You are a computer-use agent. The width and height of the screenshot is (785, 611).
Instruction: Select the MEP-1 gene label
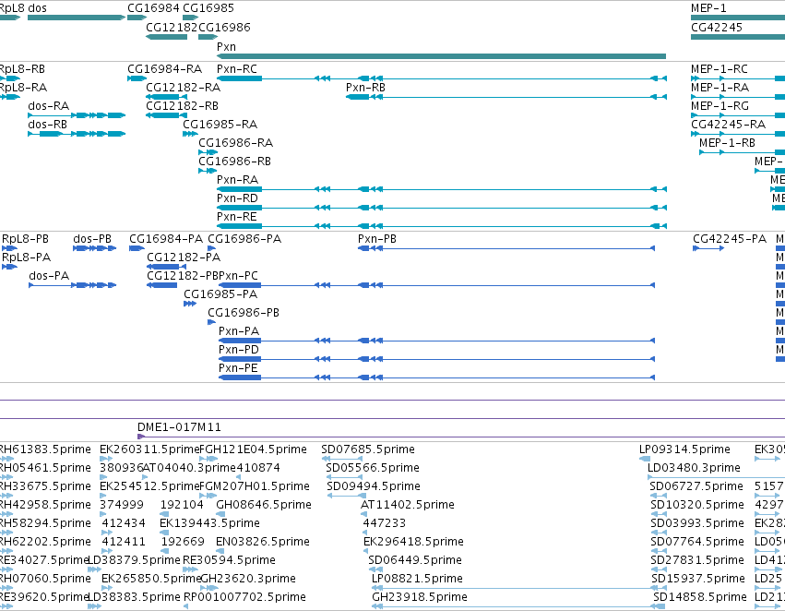[x=708, y=8]
